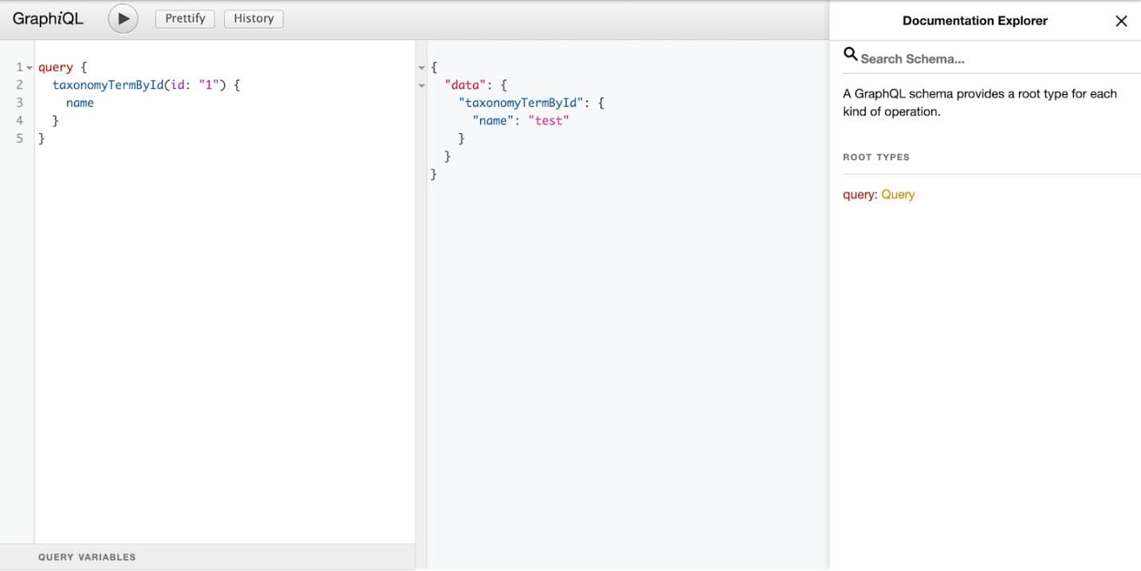Open the Query root type documentation
Viewport: 1141px width, 571px height.
(898, 194)
